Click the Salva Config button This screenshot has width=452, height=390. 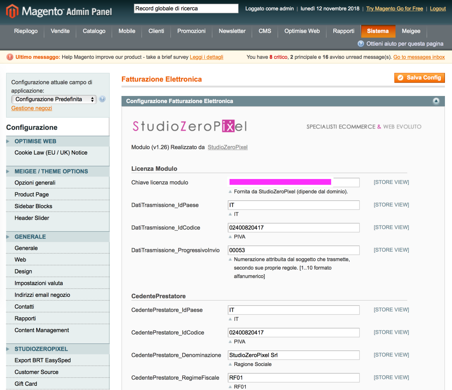click(420, 78)
